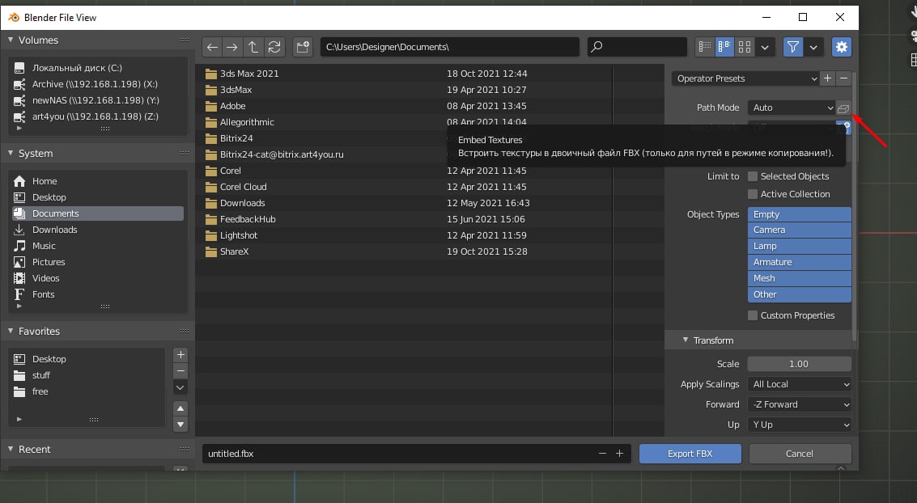The image size is (917, 503).
Task: Navigate up to parent directory
Action: 253,48
